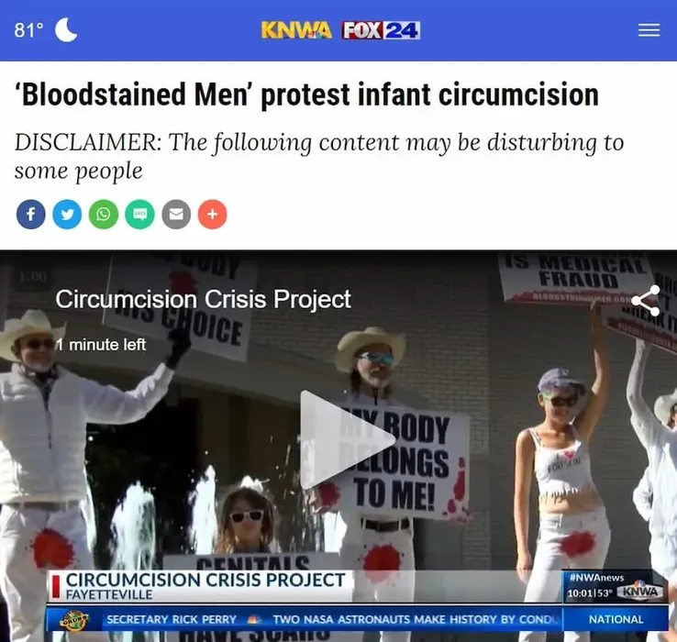Click the video 1.00 speed indicator
This screenshot has height=642, width=677.
(x=33, y=276)
